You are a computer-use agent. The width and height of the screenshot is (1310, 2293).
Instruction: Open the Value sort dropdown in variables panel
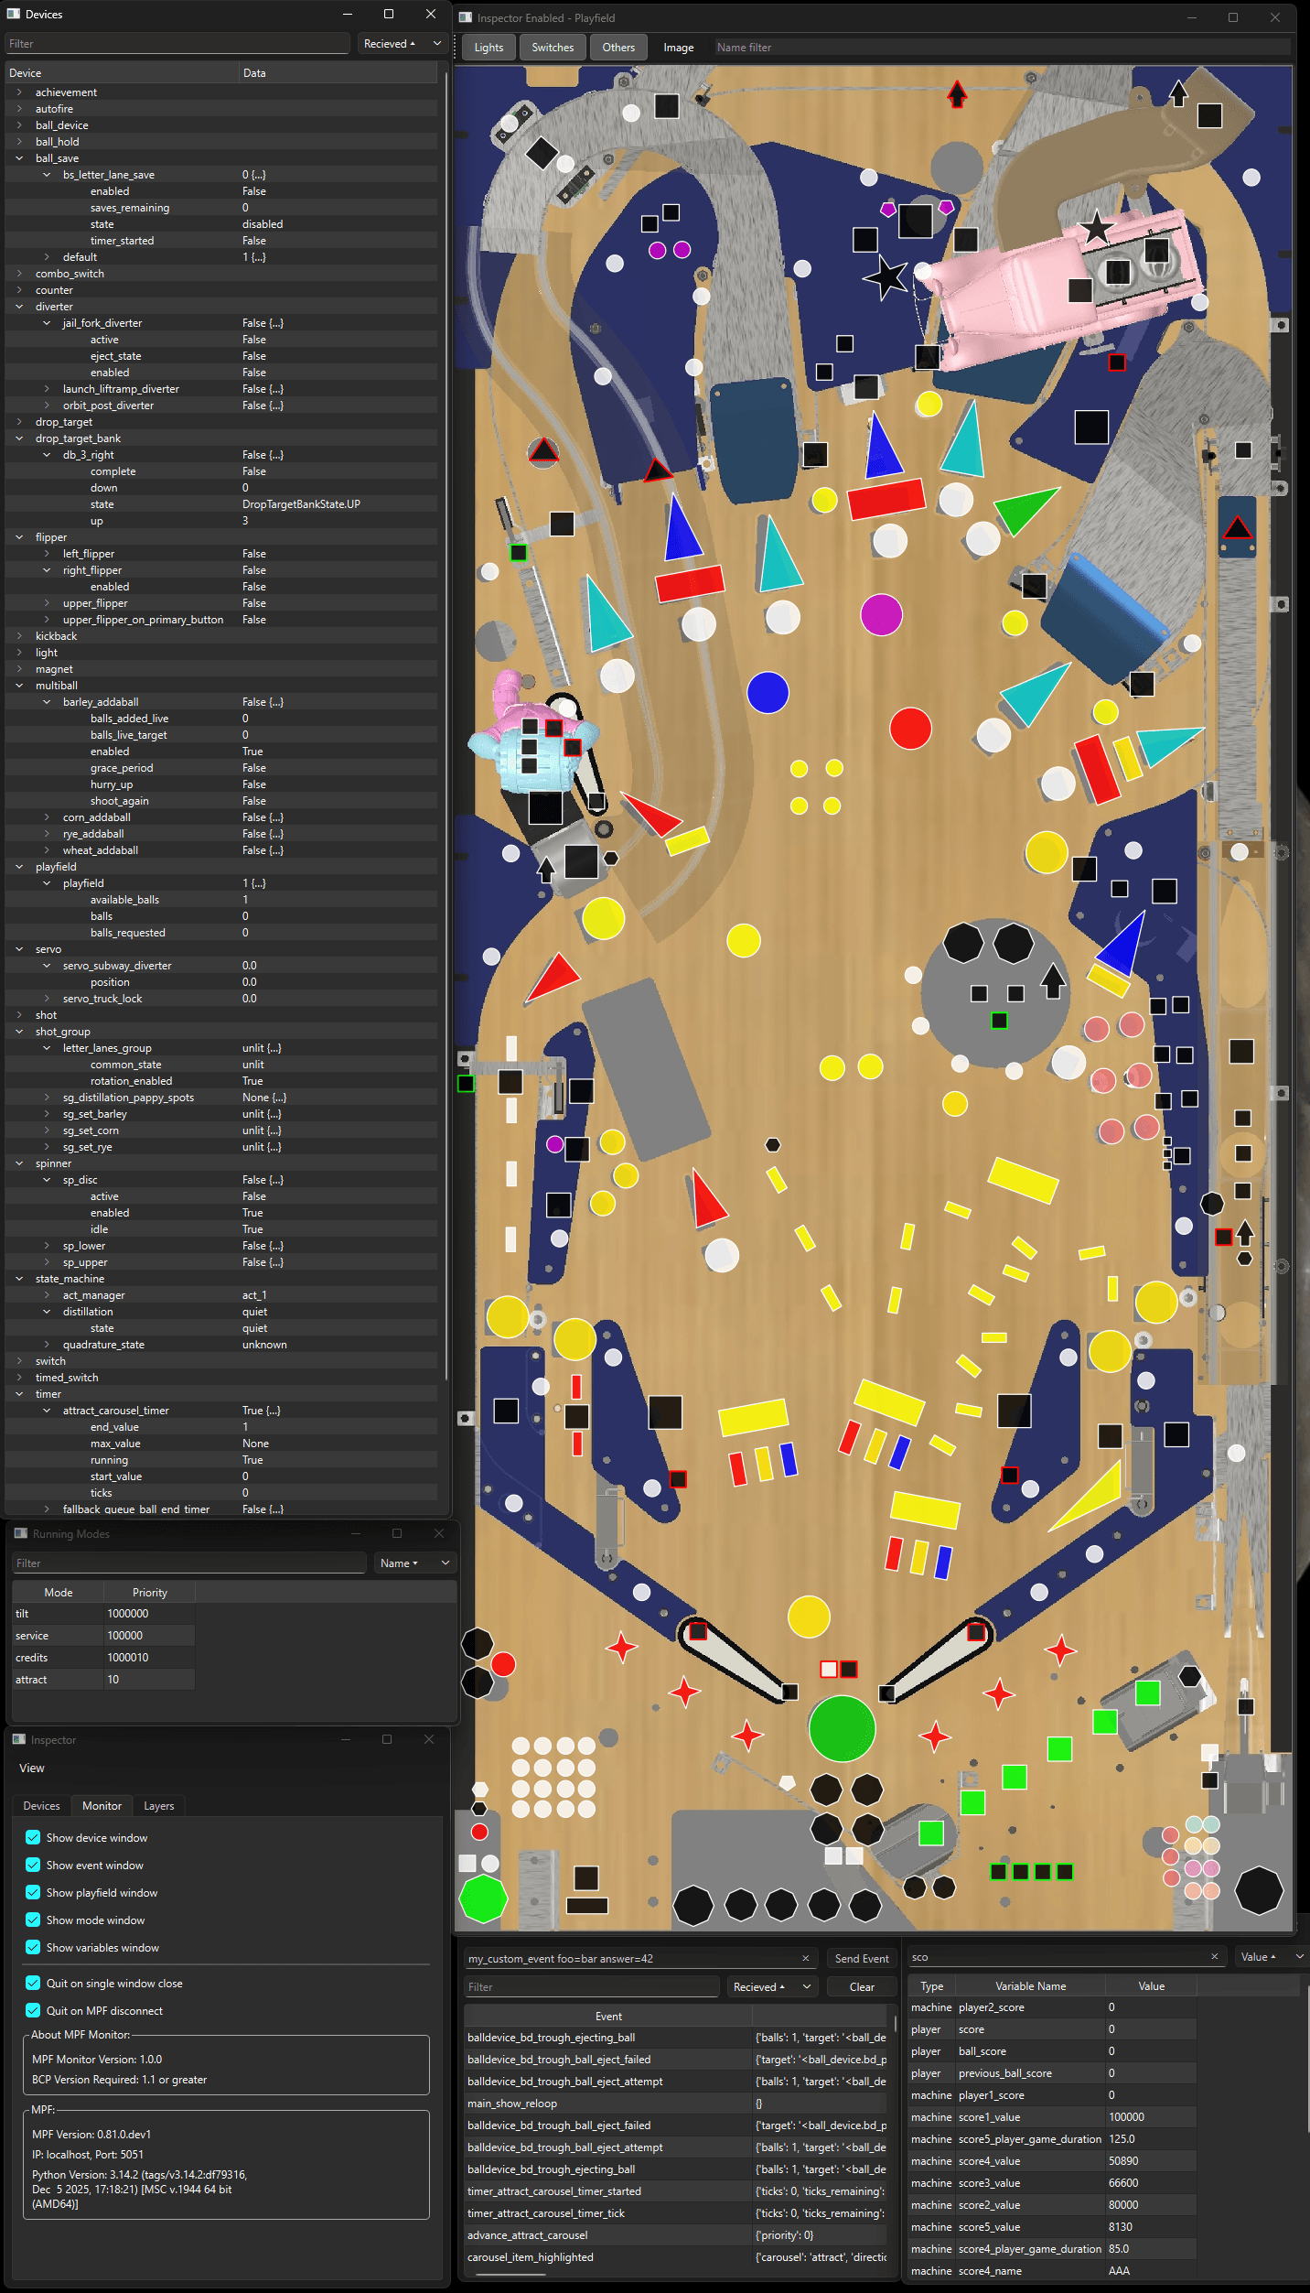pos(1272,1956)
